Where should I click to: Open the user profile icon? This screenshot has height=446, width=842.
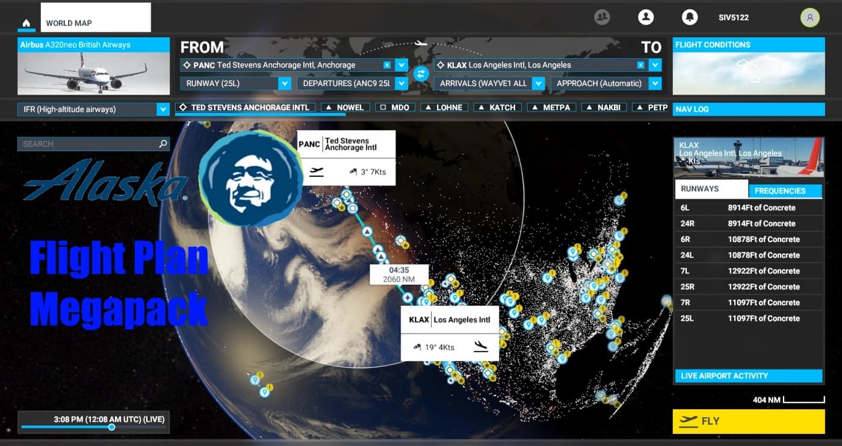(x=646, y=17)
